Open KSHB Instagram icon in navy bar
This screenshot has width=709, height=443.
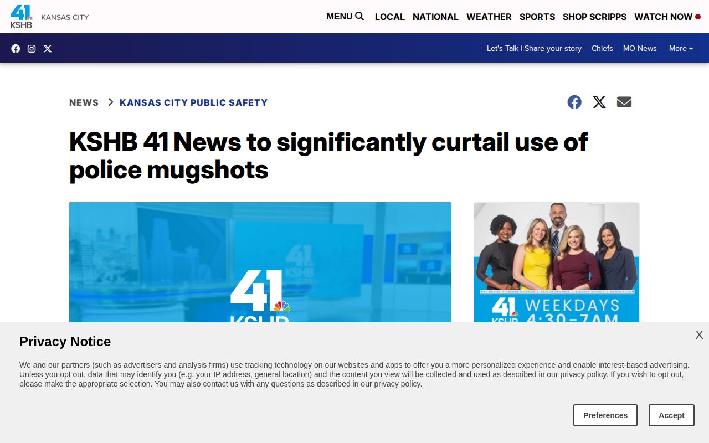(32, 49)
